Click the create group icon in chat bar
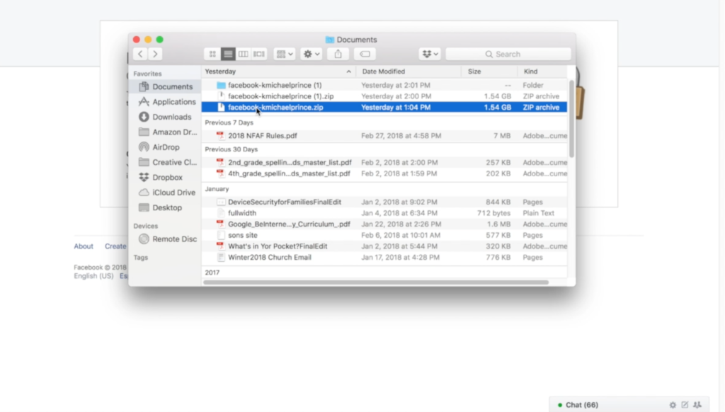 click(x=697, y=405)
